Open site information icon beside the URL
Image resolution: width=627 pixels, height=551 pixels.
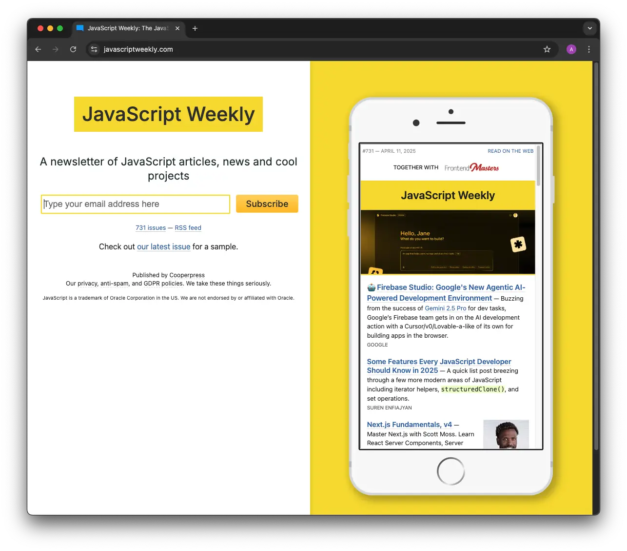(95, 49)
